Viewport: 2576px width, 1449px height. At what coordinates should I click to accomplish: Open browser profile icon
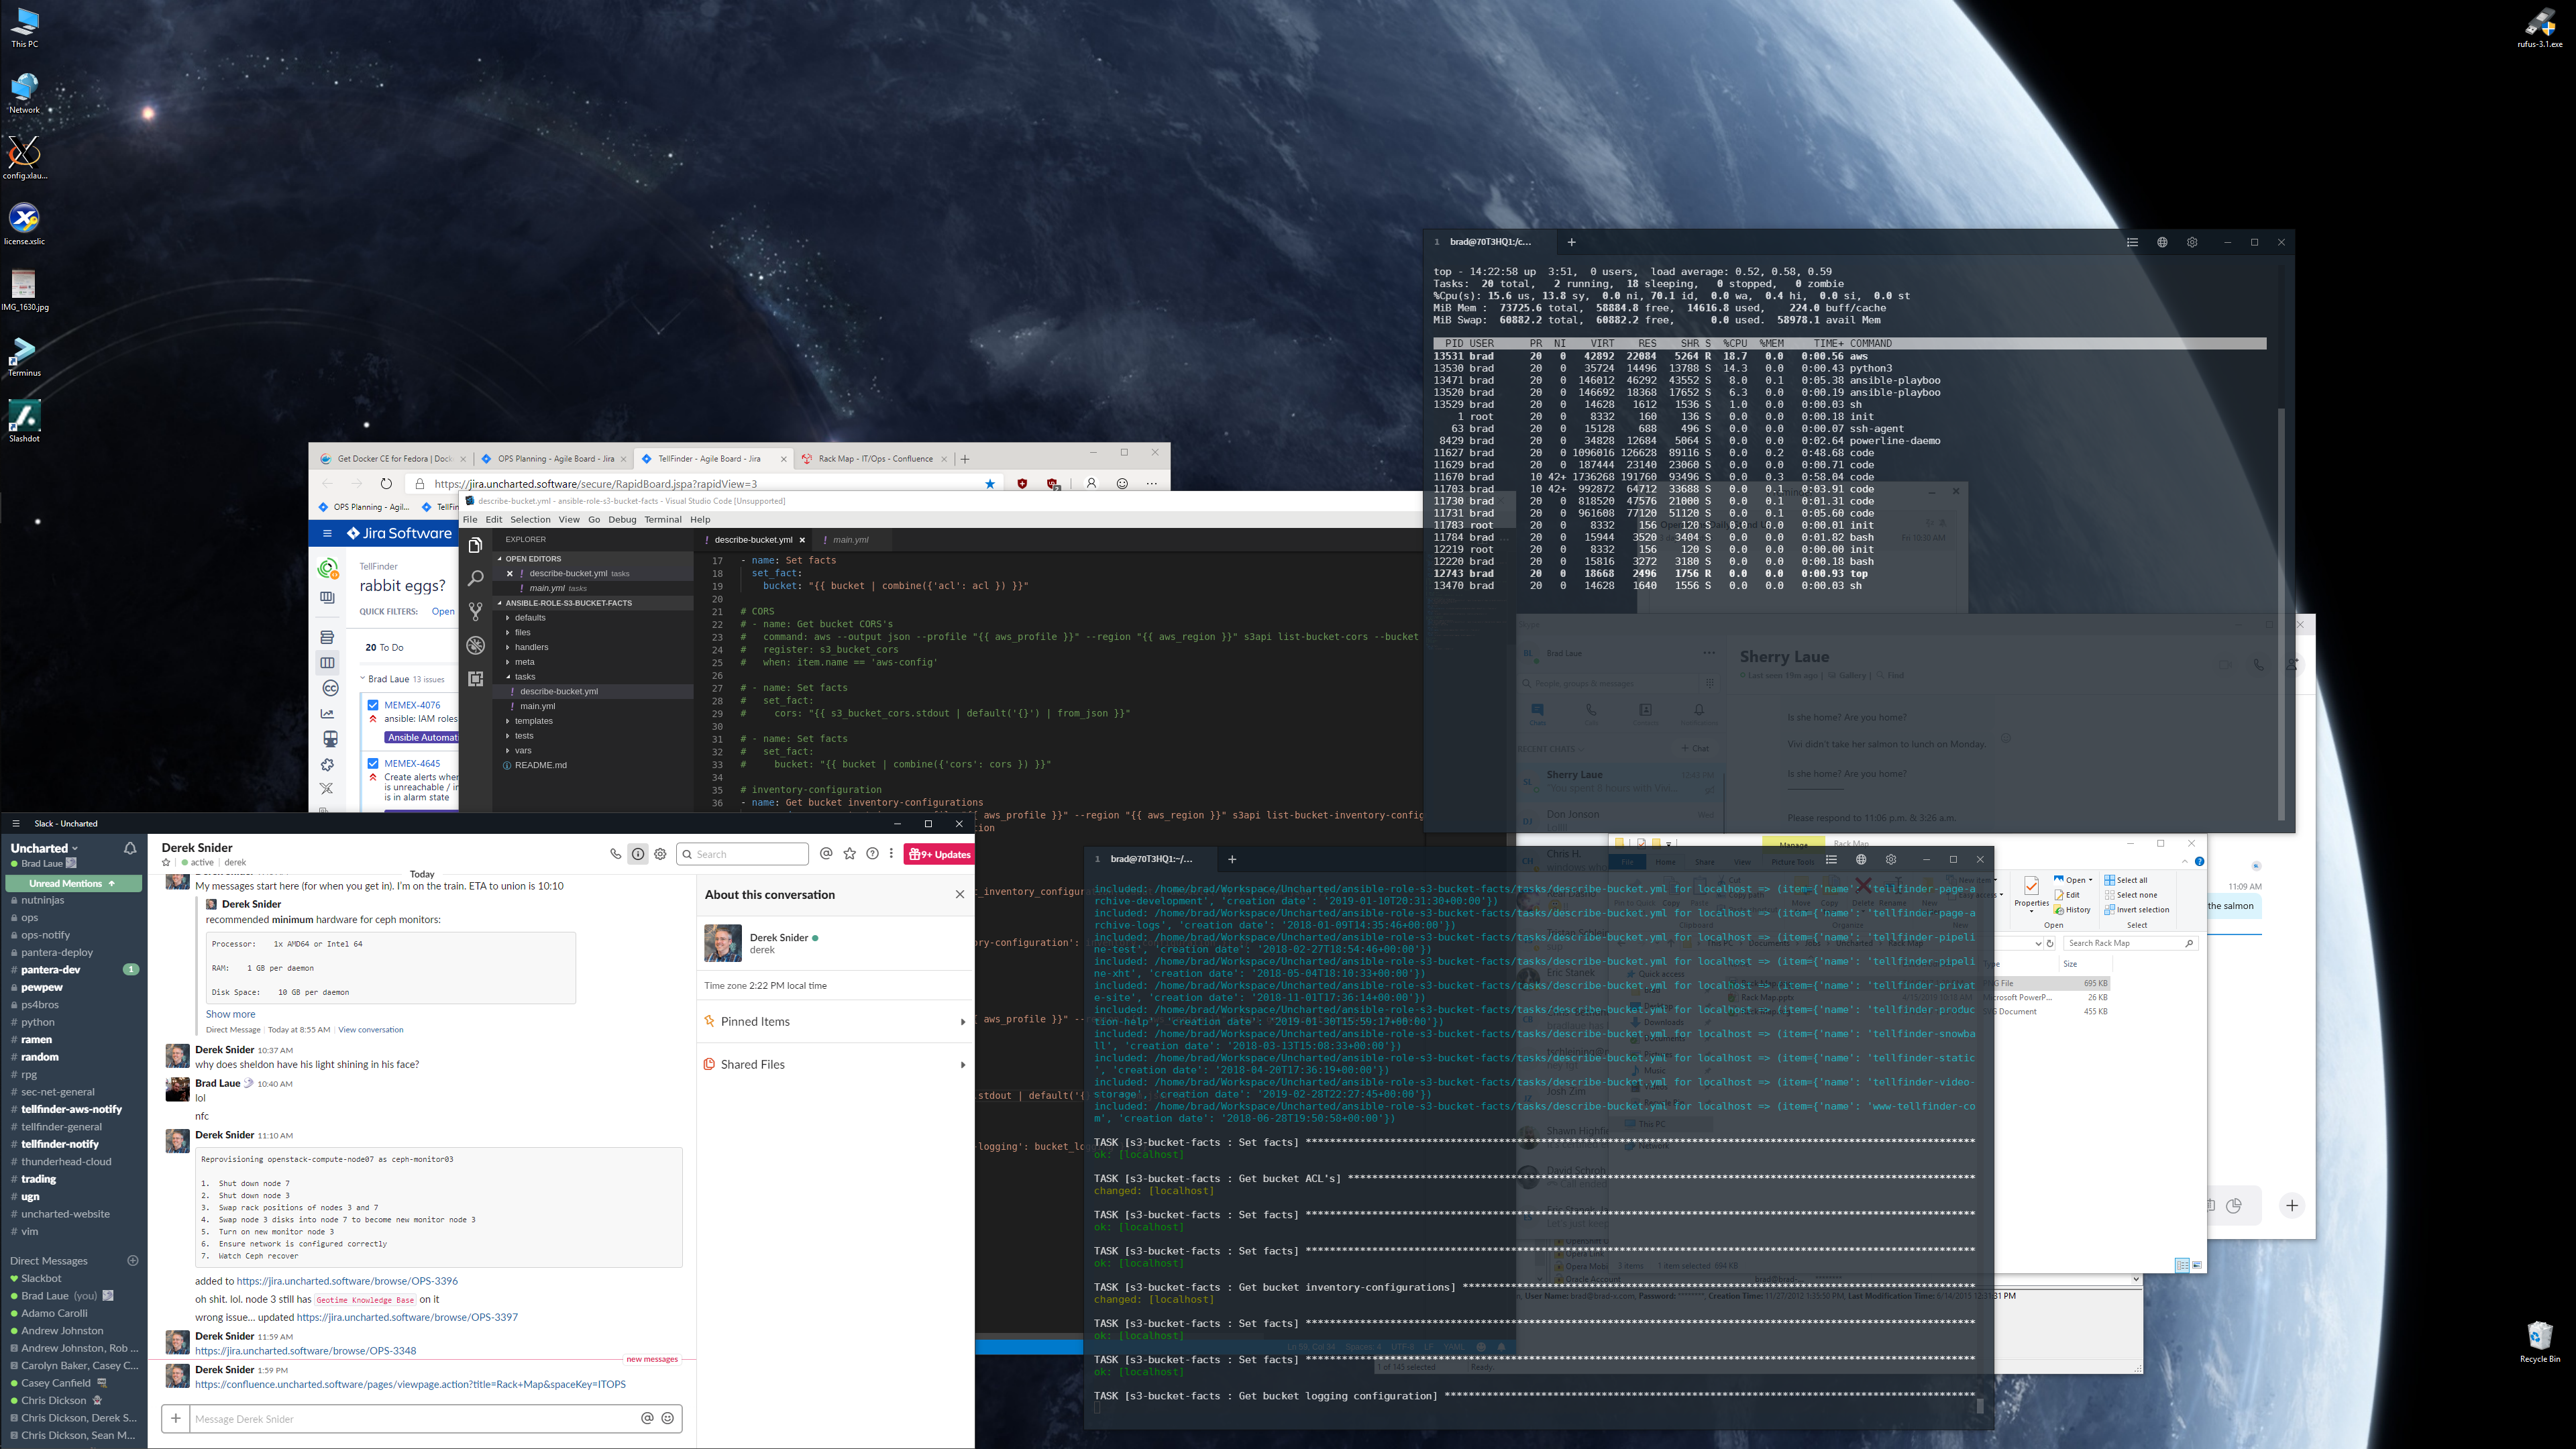point(1091,483)
